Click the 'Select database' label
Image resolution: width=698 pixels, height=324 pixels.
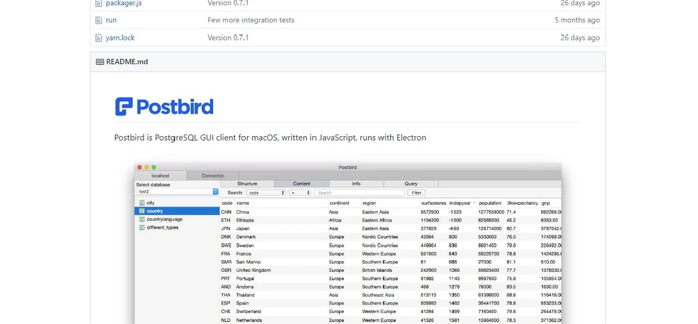click(x=153, y=185)
